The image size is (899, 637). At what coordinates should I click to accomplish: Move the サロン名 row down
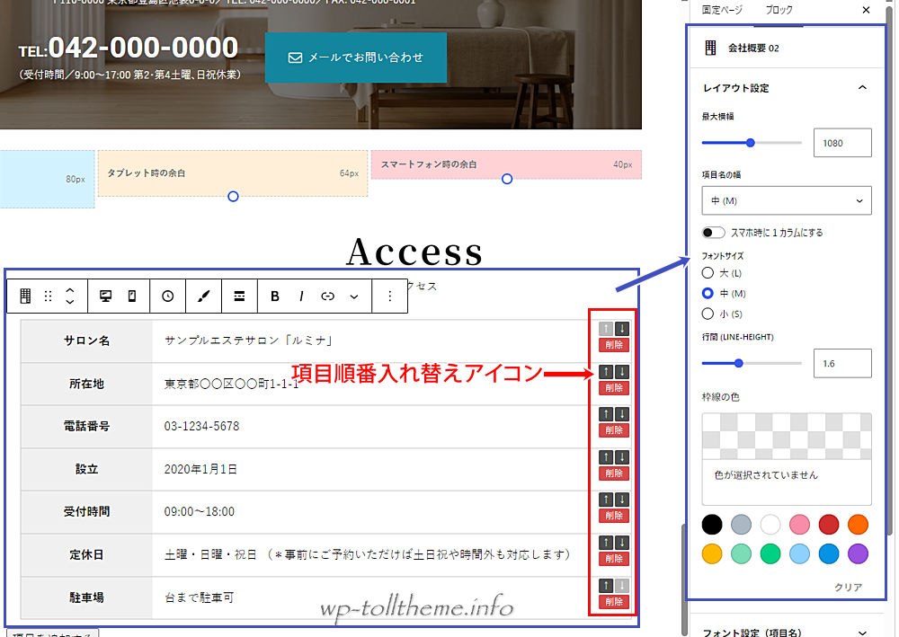point(622,329)
